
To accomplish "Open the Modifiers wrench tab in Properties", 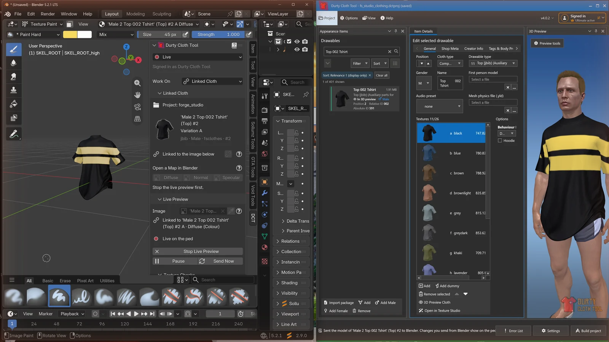I will 265,193.
